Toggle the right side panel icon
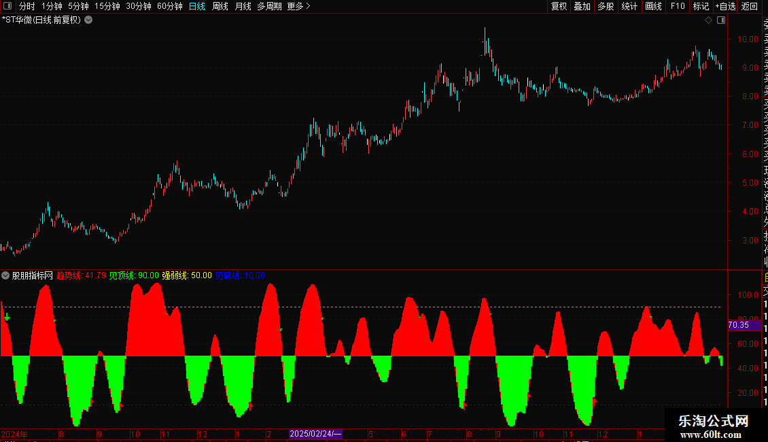 point(721,20)
